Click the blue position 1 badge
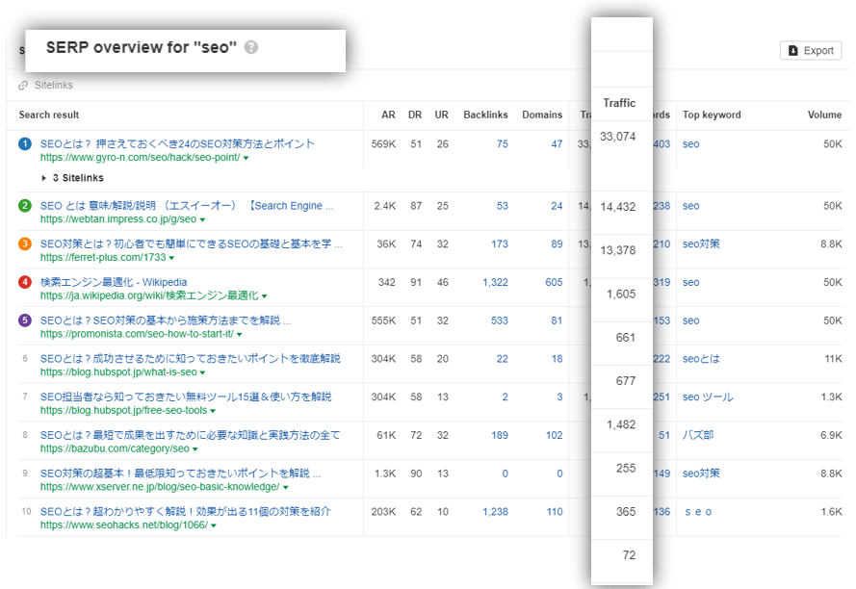The image size is (856, 589). tap(23, 142)
